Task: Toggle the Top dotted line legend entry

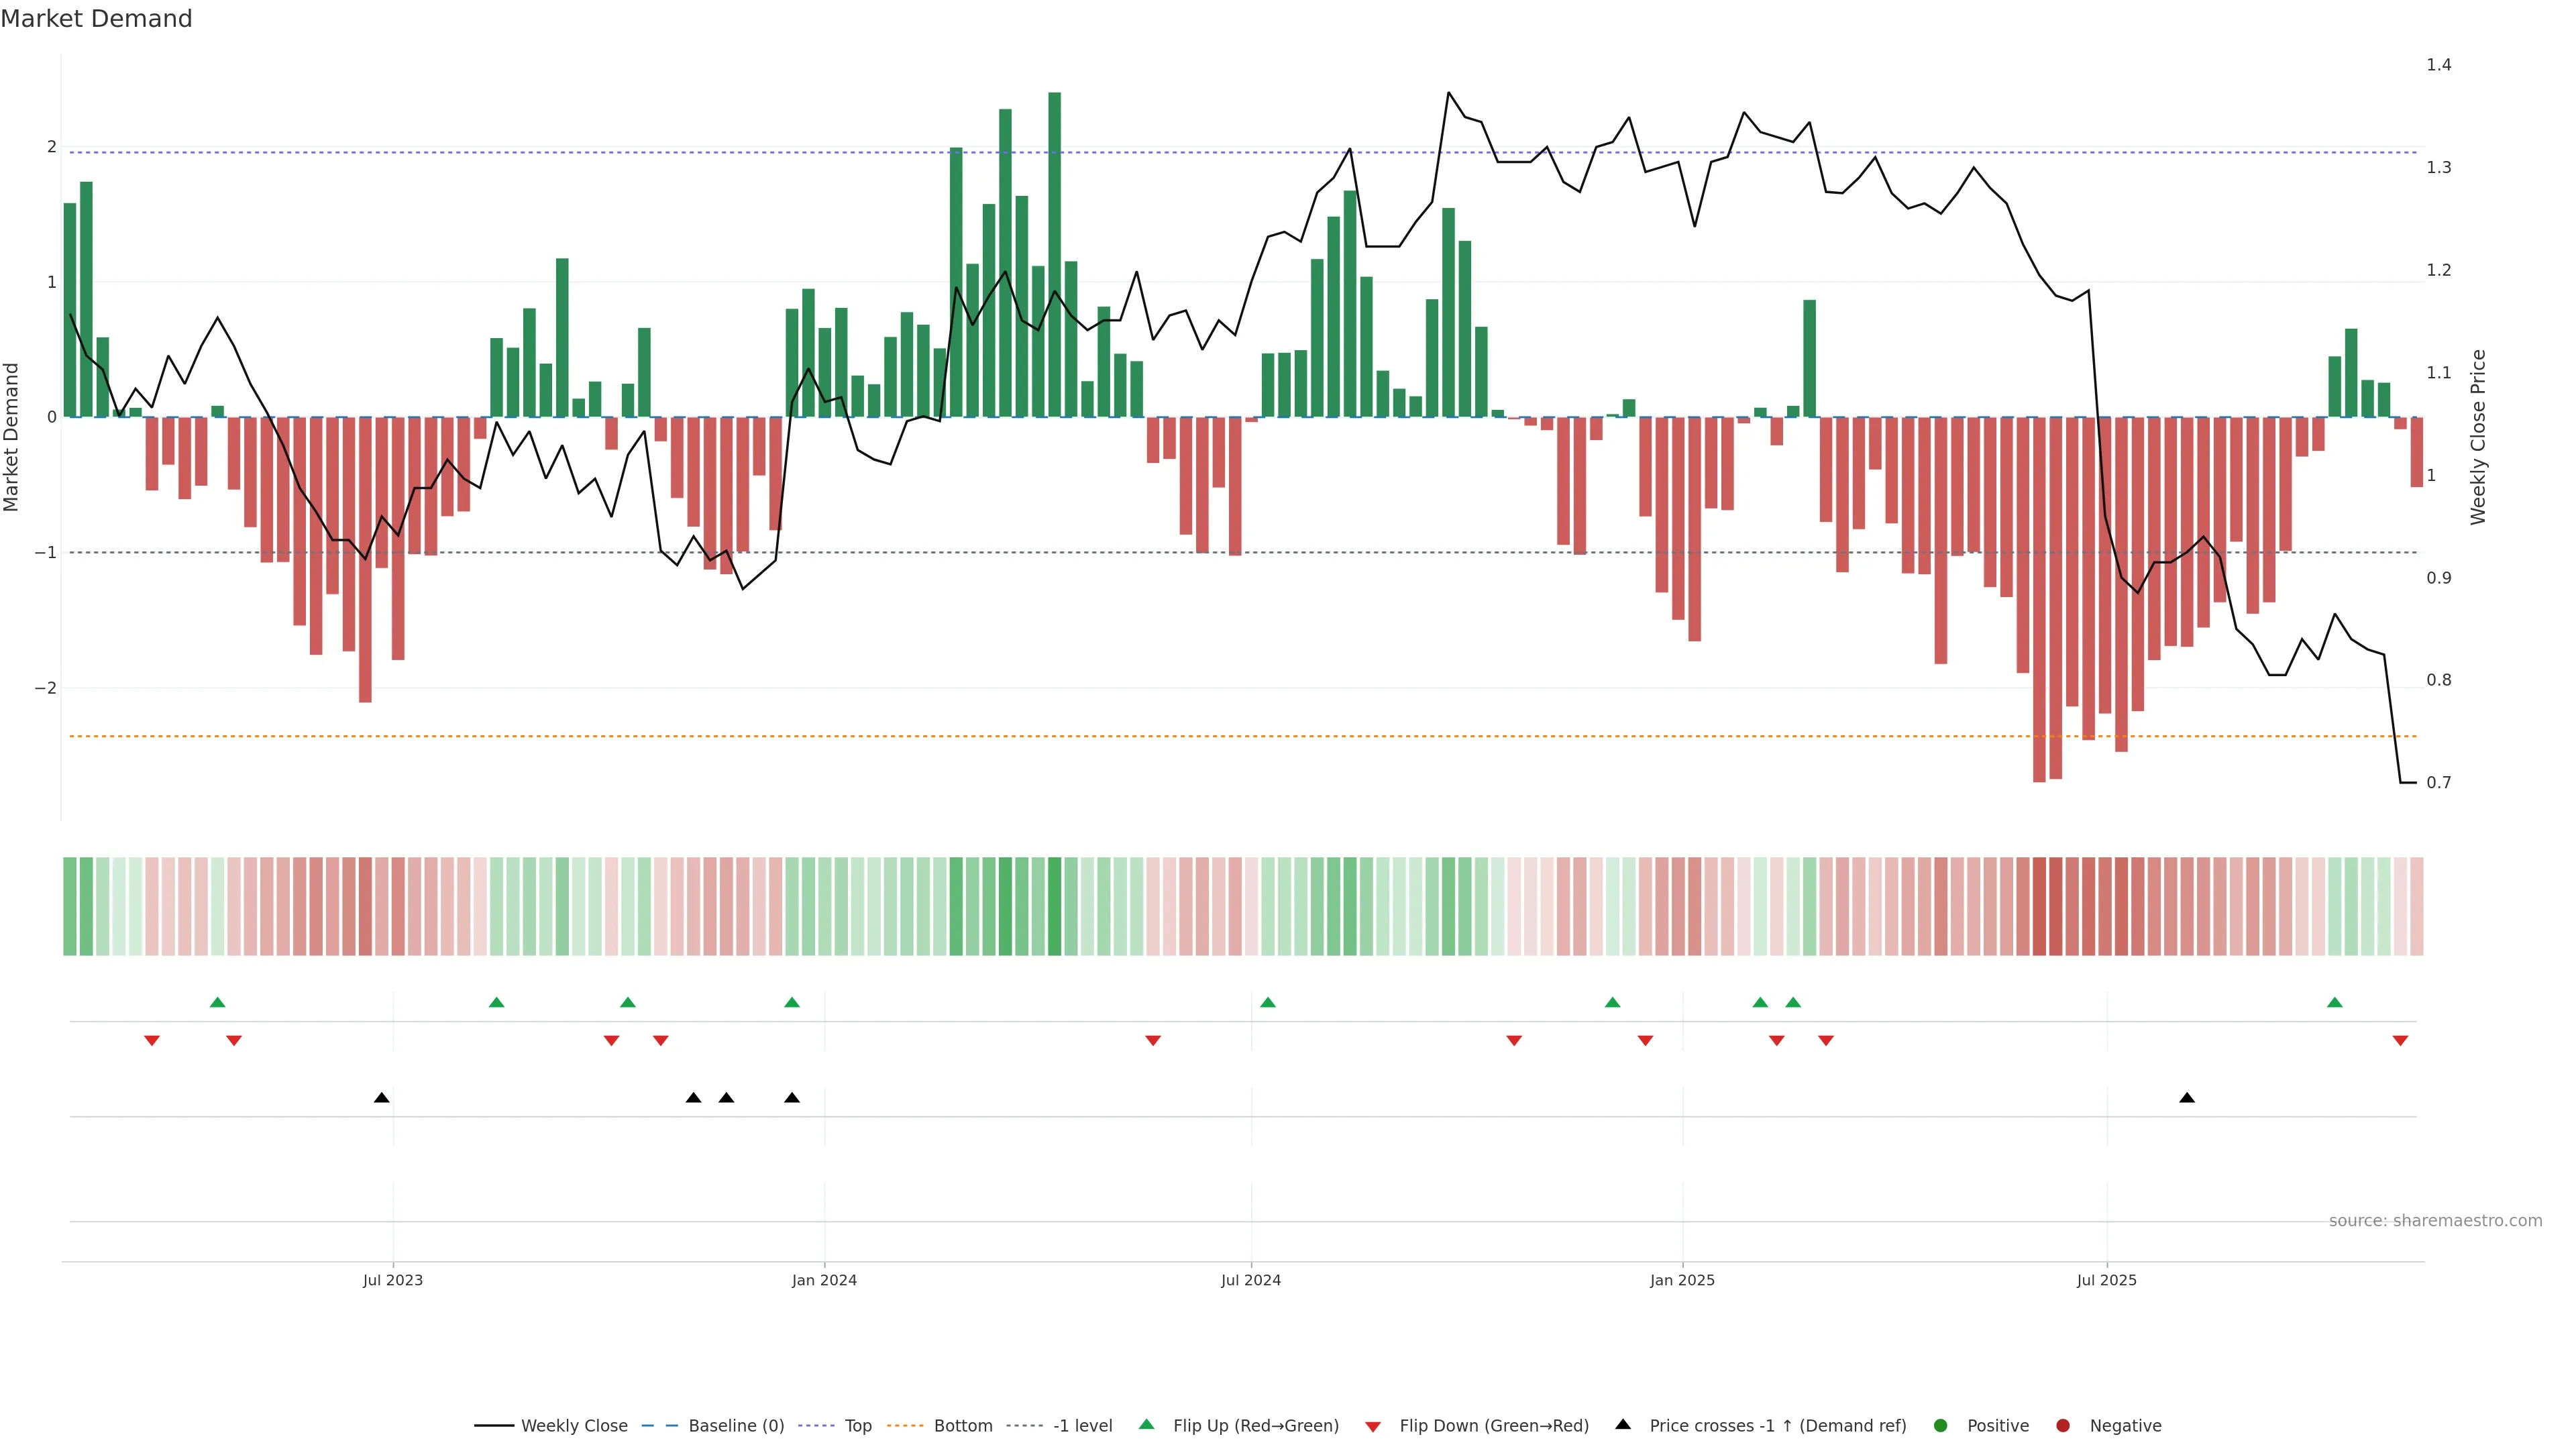Action: (857, 1425)
